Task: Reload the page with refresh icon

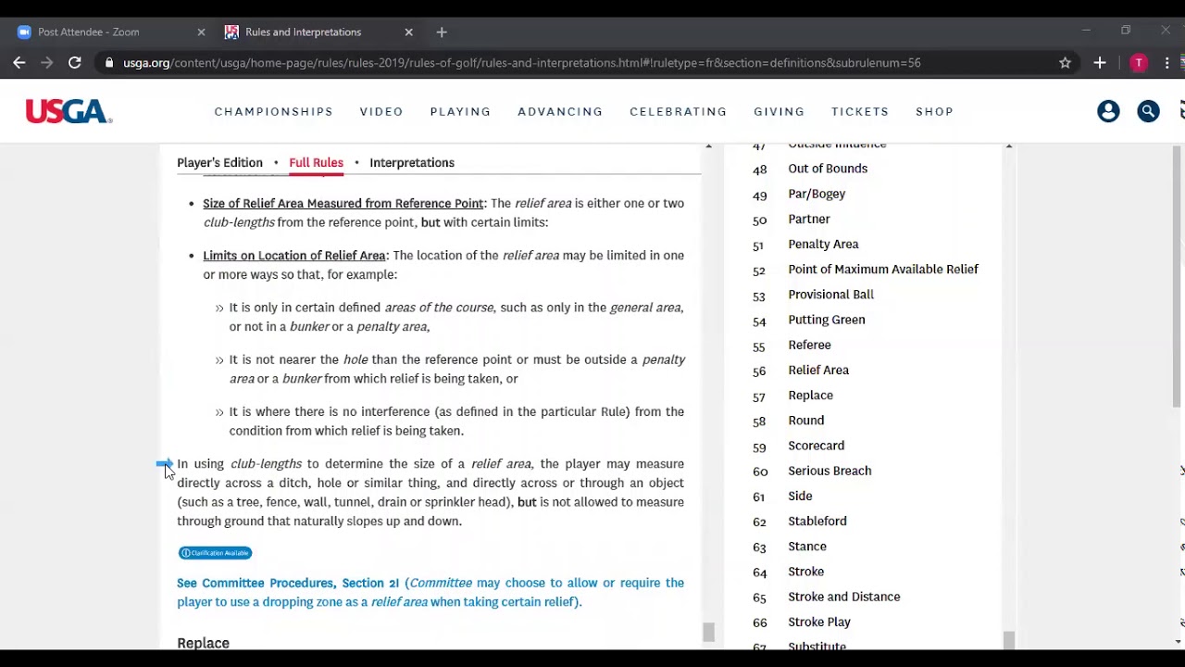Action: coord(75,63)
